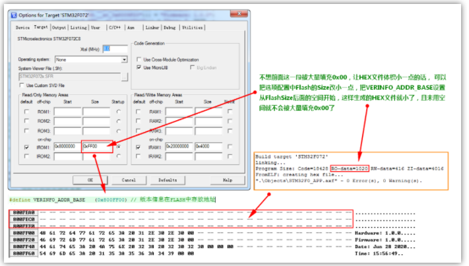
Task: Select the ROM2 Startup radio button
Action: click(x=119, y=121)
